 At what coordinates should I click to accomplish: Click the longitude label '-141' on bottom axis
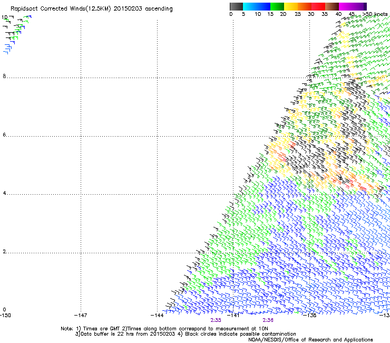[233, 316]
